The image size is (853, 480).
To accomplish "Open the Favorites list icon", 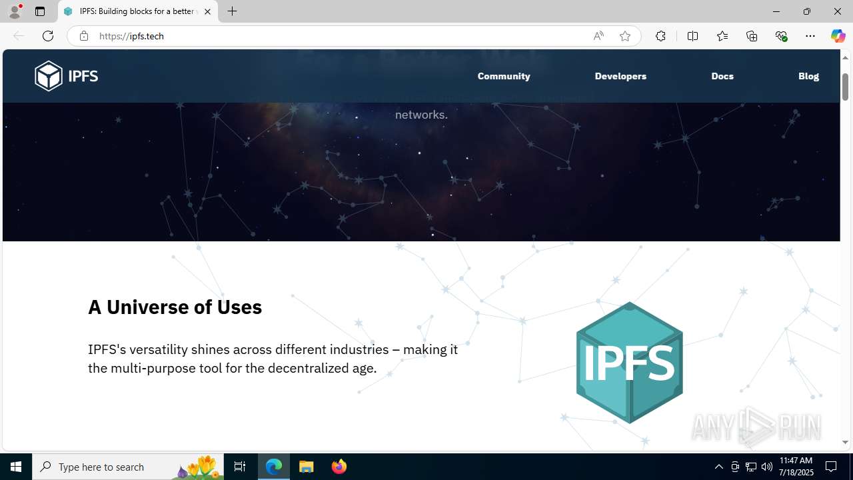I will click(x=722, y=36).
